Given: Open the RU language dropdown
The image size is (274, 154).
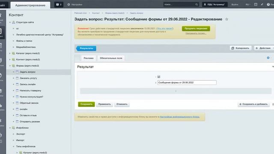Looking at the screenshot, I should pos(248,5).
